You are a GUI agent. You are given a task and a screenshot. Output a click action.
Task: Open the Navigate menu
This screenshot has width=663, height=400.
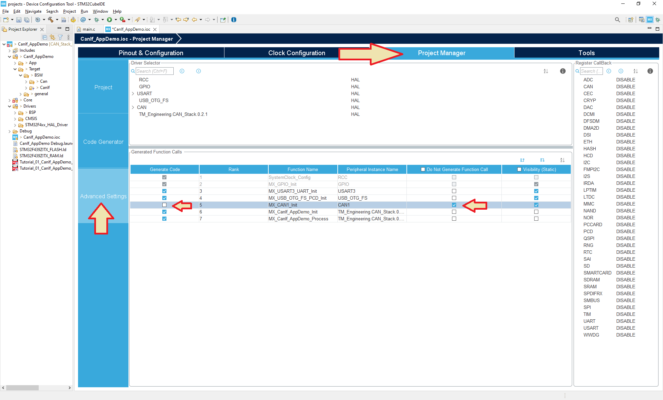(33, 11)
